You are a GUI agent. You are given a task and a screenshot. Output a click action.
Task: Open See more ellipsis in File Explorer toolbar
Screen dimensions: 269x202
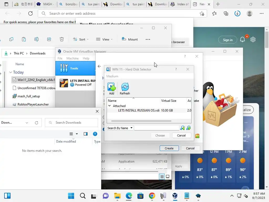point(148,39)
